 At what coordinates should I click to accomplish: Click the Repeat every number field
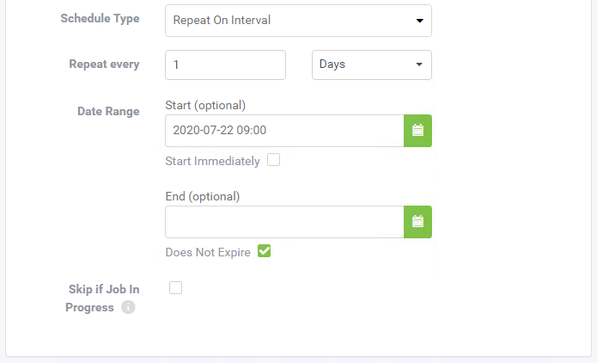point(225,65)
